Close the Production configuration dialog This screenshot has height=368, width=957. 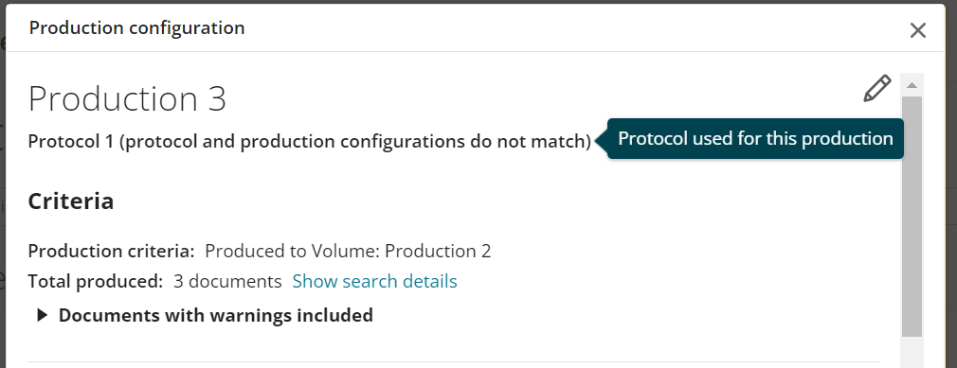917,30
